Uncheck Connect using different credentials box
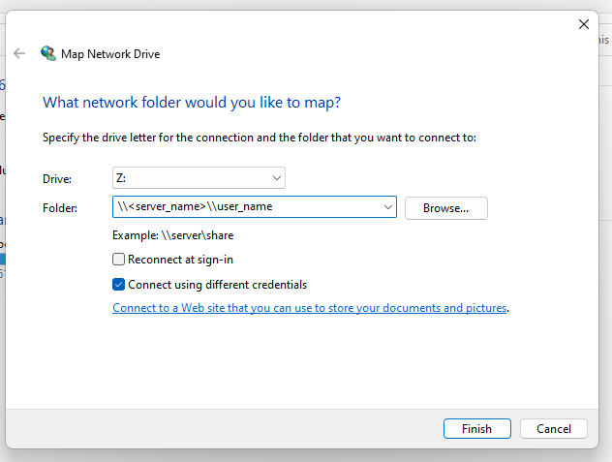The height and width of the screenshot is (462, 612). point(119,285)
